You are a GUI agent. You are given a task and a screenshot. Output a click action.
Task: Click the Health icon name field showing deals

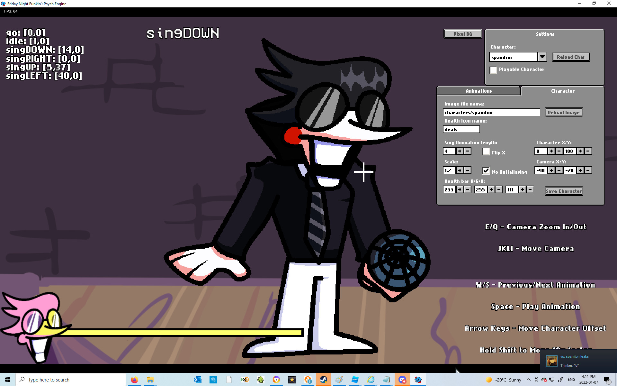[x=461, y=129]
